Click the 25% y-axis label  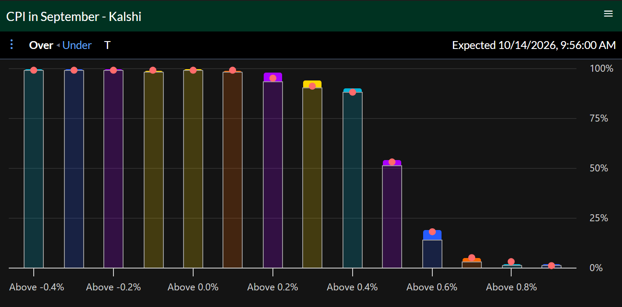point(599,218)
